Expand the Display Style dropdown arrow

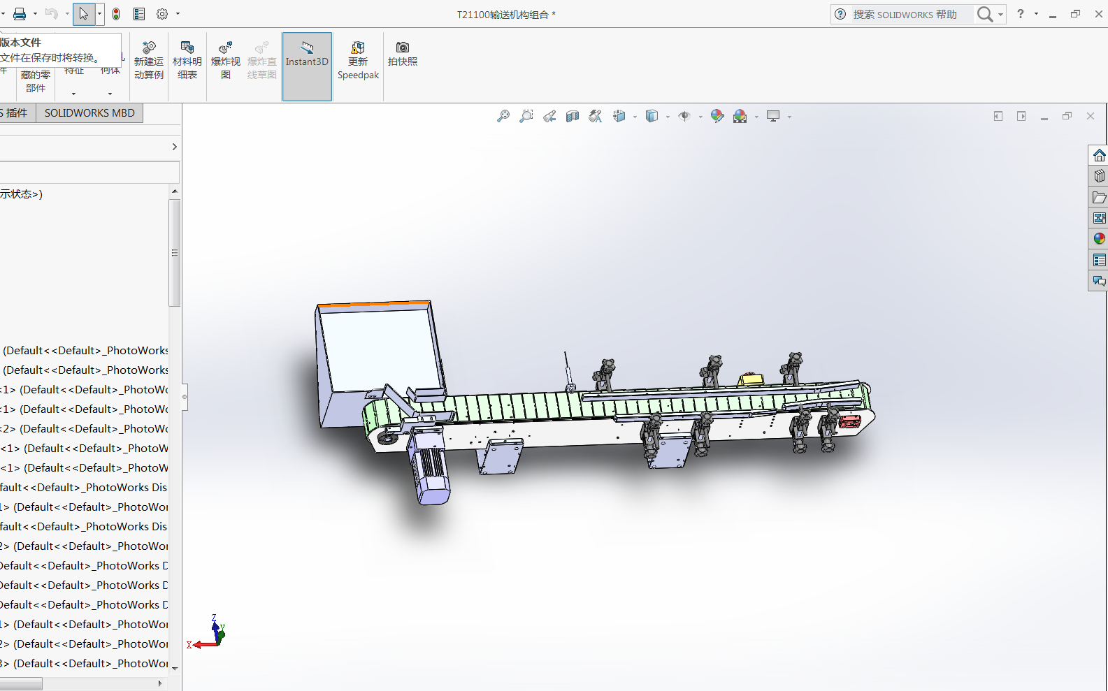click(x=668, y=117)
